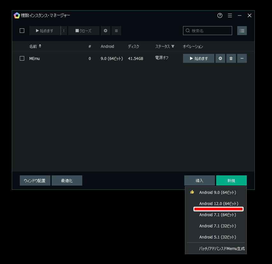Click the 9.0 (64ビット) Android version cell
Screen dimensions: 272x264
(112, 59)
